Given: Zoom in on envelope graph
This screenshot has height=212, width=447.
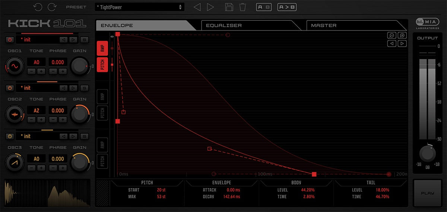Looking at the screenshot, I should [402, 35].
